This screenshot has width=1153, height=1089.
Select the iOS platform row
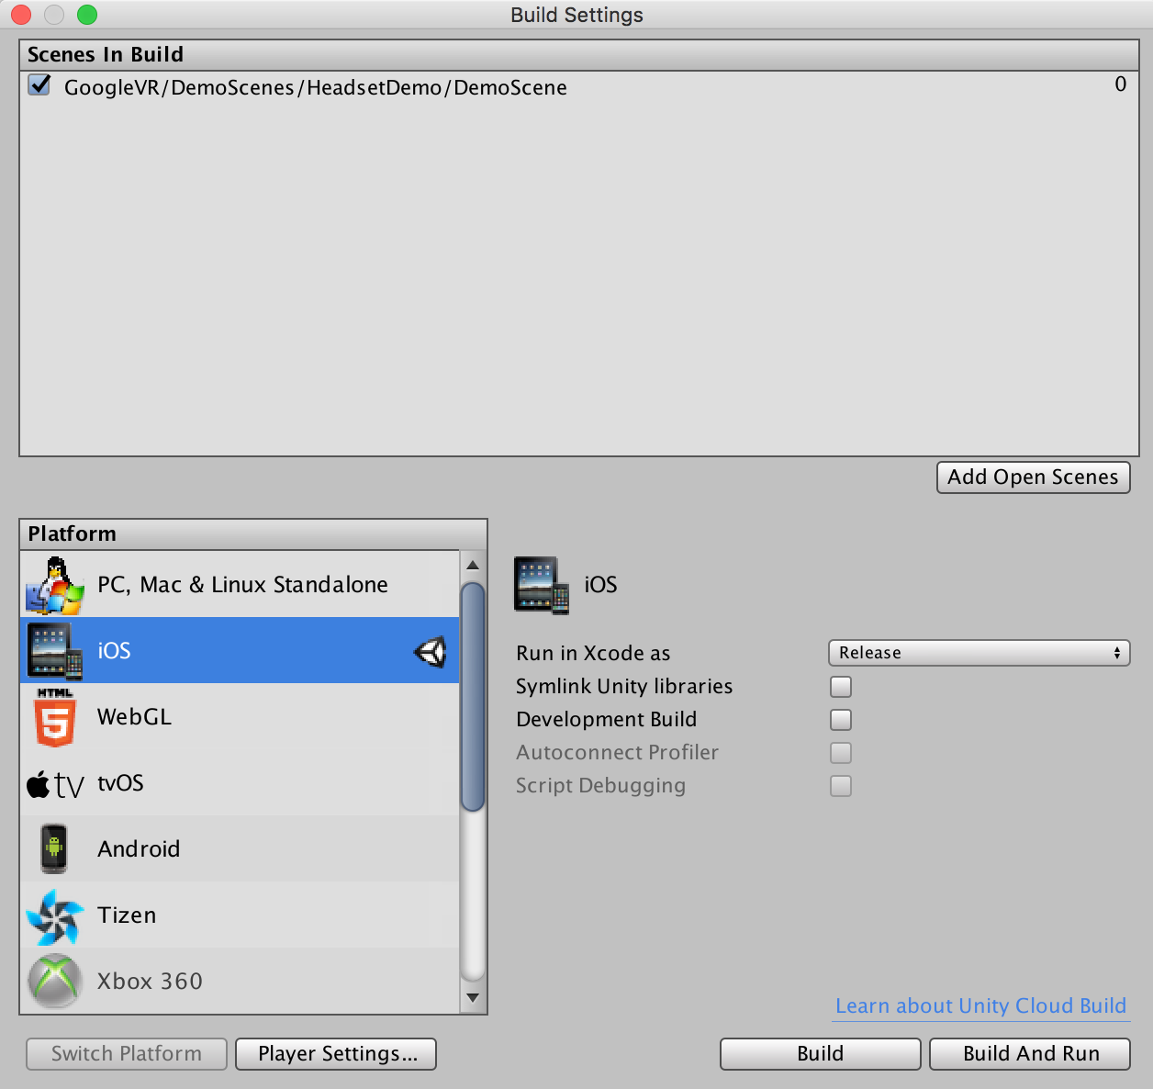(240, 650)
